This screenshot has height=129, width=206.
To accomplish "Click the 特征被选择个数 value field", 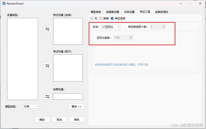I will (156, 27).
